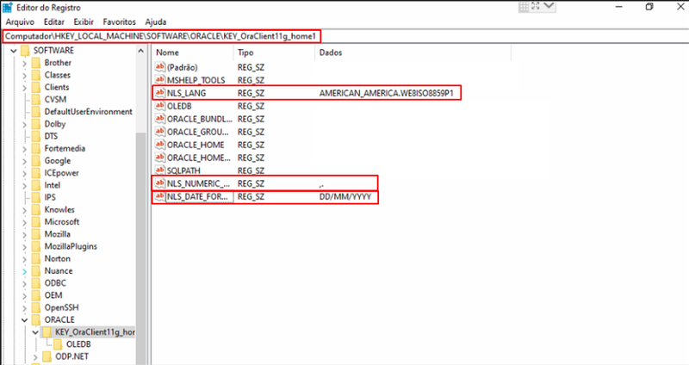Select the MozillaPlugins key
The image size is (689, 365).
(71, 246)
